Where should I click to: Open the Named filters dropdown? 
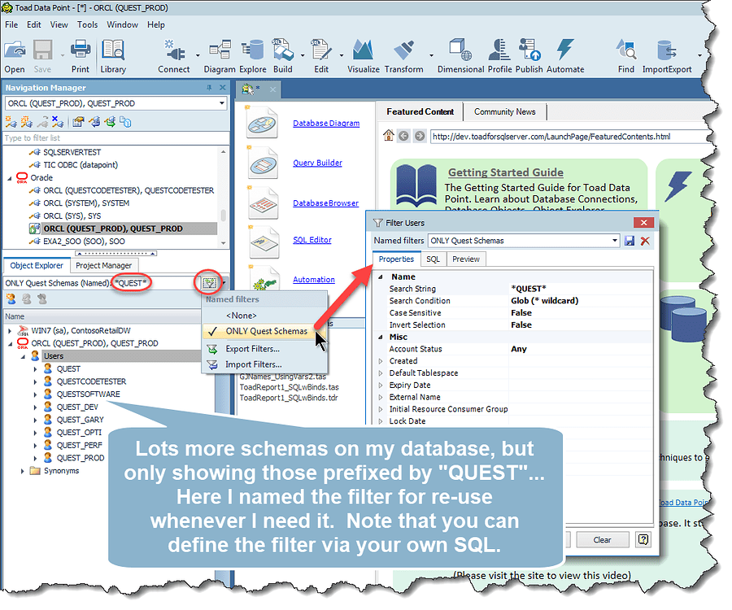(x=615, y=241)
